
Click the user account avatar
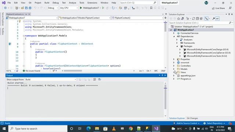206,3
